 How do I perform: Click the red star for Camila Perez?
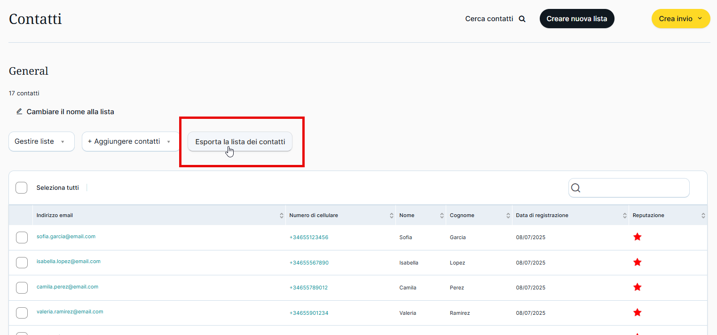pos(637,287)
